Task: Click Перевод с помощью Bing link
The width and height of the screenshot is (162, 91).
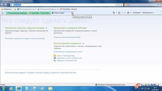Action: (x=67, y=61)
